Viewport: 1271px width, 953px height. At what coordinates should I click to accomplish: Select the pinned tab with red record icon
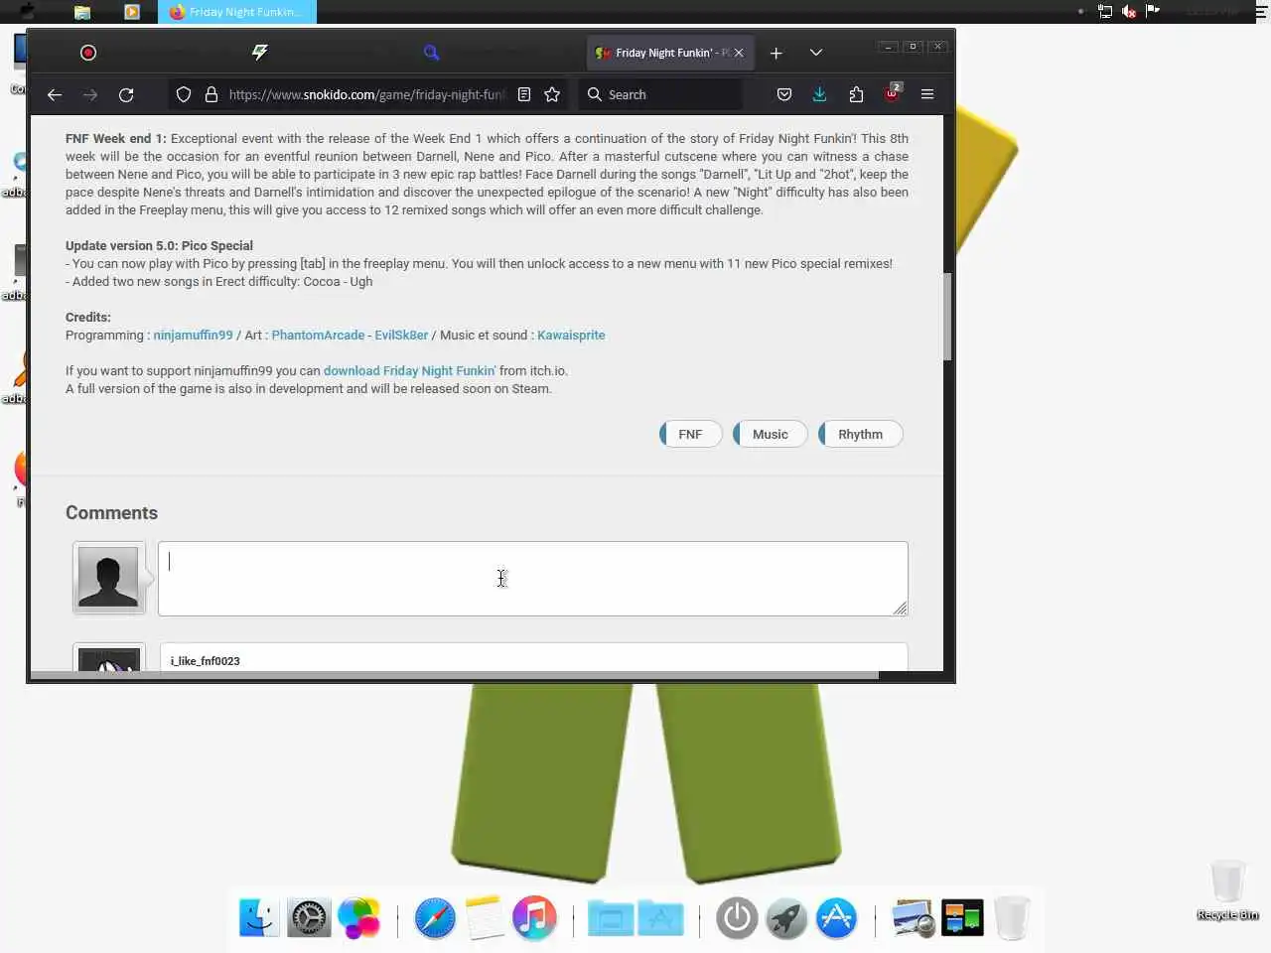[88, 53]
